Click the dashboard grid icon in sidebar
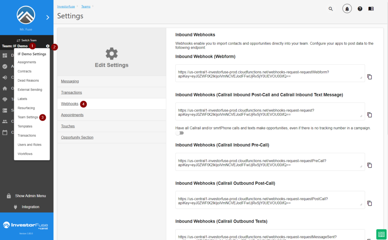Image resolution: width=388 pixels, height=240 pixels. click(x=5, y=55)
